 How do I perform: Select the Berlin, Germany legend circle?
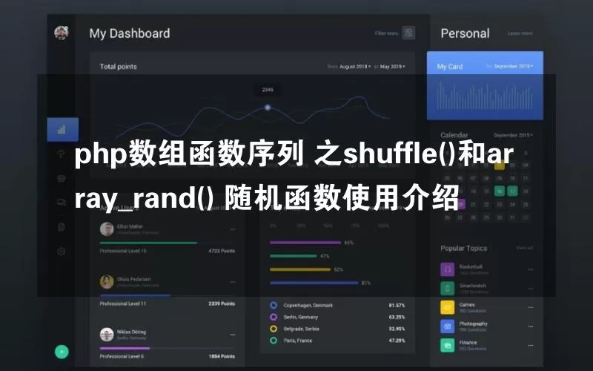274,317
